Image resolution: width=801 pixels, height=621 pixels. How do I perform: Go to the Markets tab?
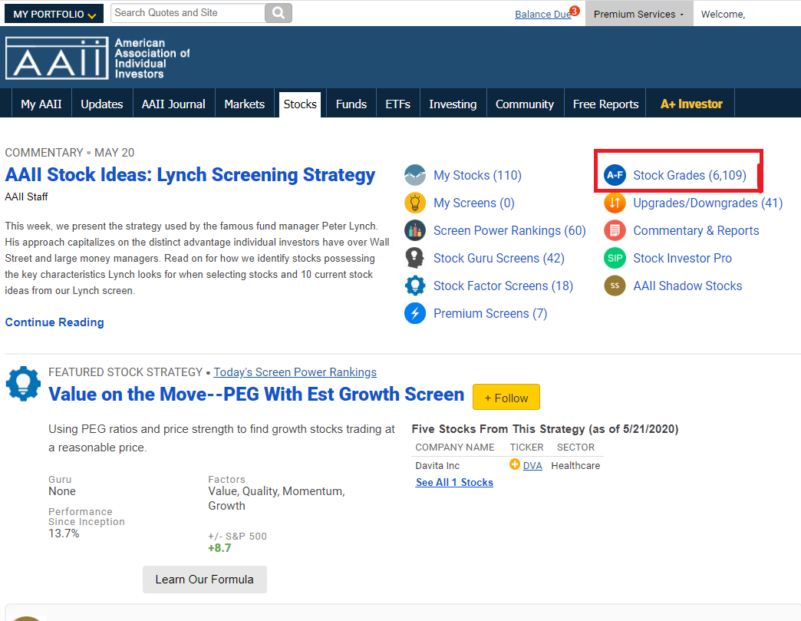coord(245,104)
